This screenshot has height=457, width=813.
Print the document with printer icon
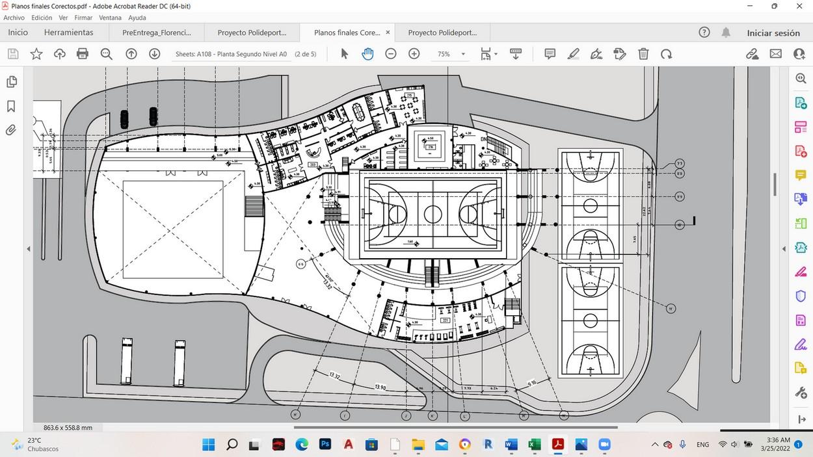coord(83,54)
